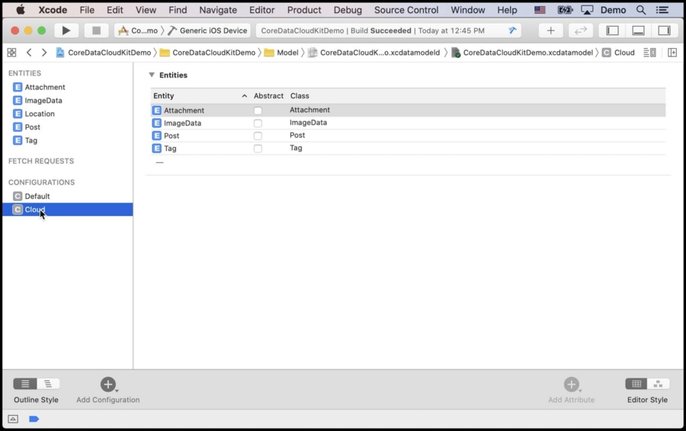Viewport: 686px width, 431px height.
Task: Check Abstract for Attachment entity
Action: click(x=258, y=110)
